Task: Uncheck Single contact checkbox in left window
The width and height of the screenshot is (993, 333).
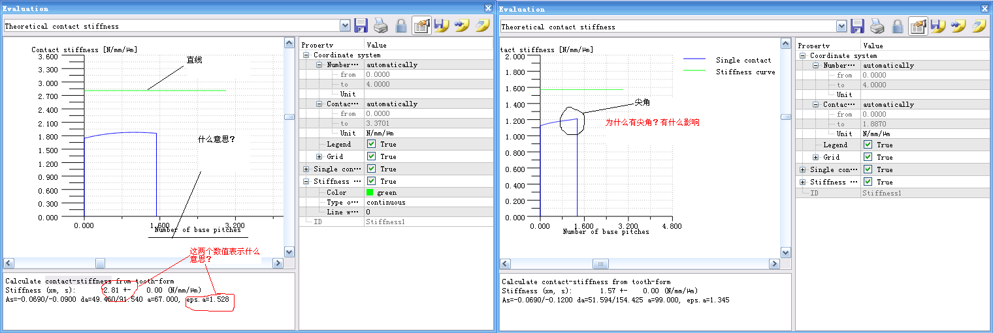Action: [x=371, y=169]
